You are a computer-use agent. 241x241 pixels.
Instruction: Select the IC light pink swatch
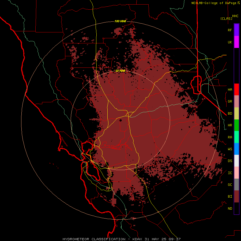(x=236, y=173)
